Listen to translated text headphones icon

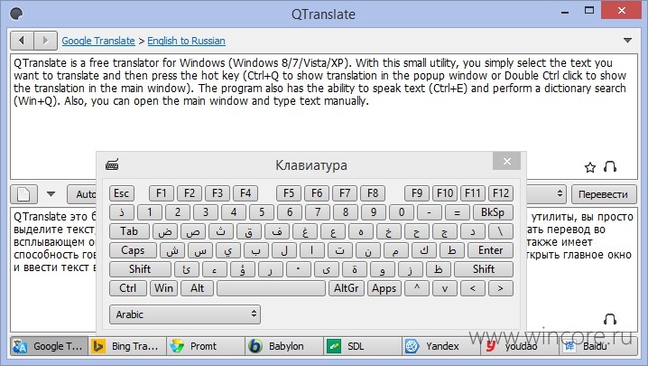click(x=610, y=319)
